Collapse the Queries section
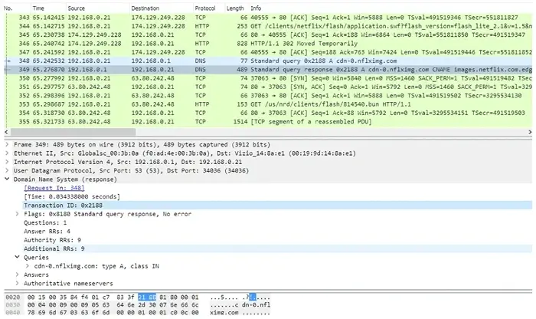Image resolution: width=536 pixels, height=319 pixels. [17, 257]
